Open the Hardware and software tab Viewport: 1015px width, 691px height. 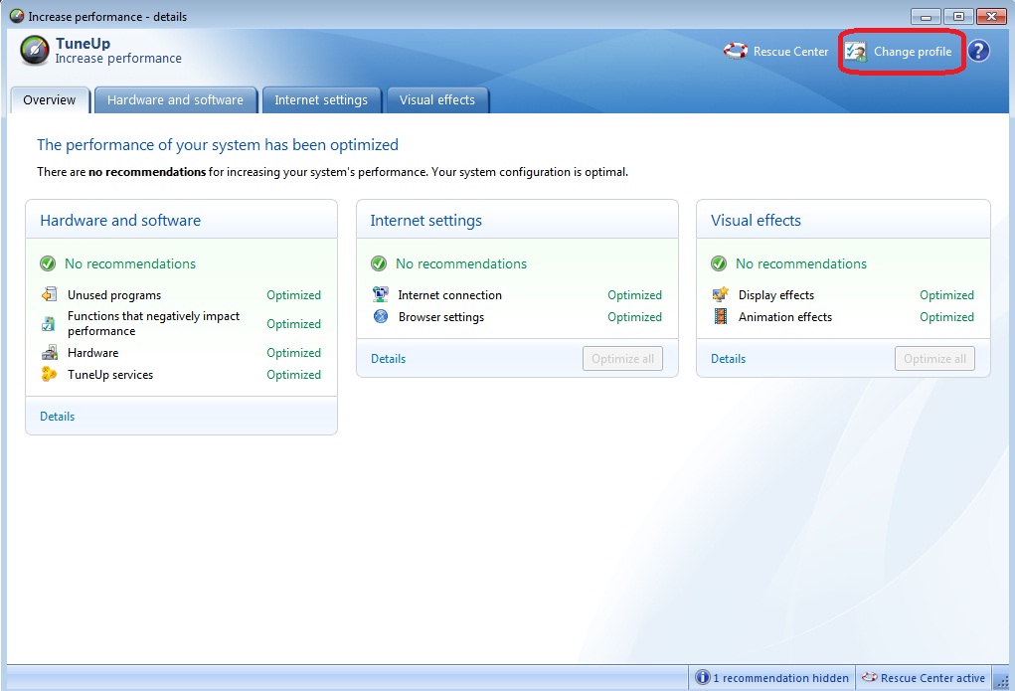click(175, 99)
